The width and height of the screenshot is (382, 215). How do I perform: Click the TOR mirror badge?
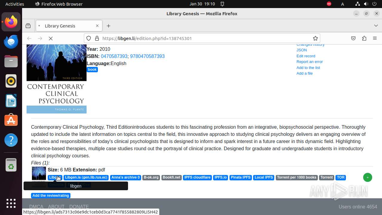point(341,177)
